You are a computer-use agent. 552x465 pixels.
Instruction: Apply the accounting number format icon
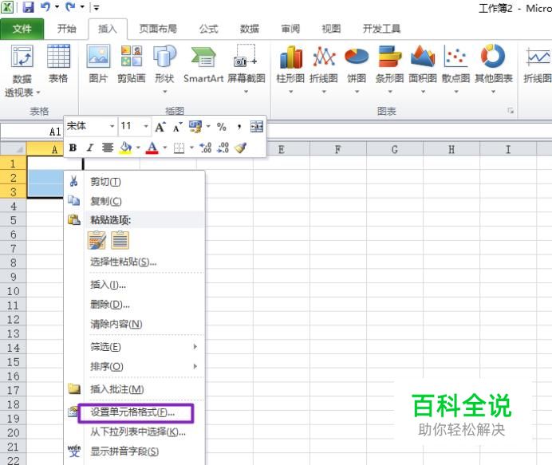pos(195,127)
